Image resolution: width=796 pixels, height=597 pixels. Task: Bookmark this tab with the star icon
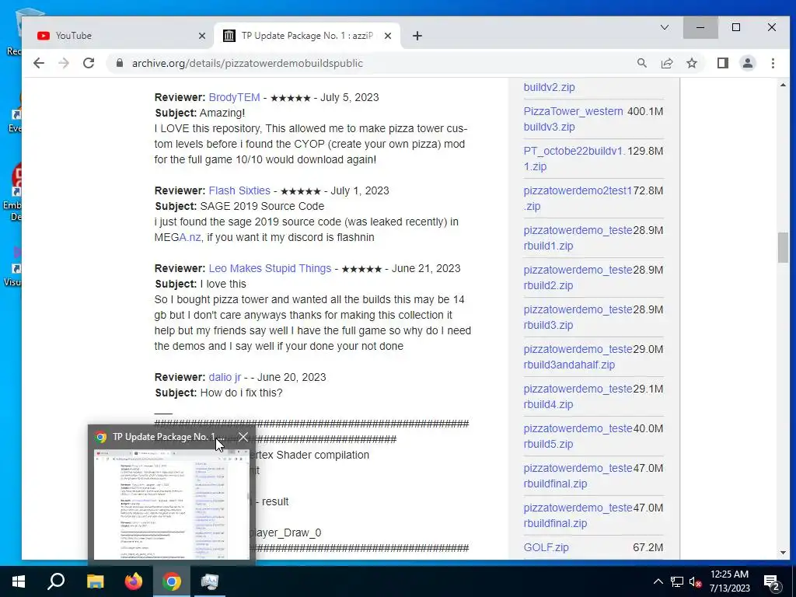691,63
